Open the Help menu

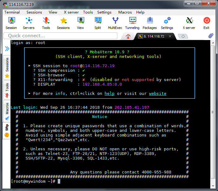coord(140,12)
